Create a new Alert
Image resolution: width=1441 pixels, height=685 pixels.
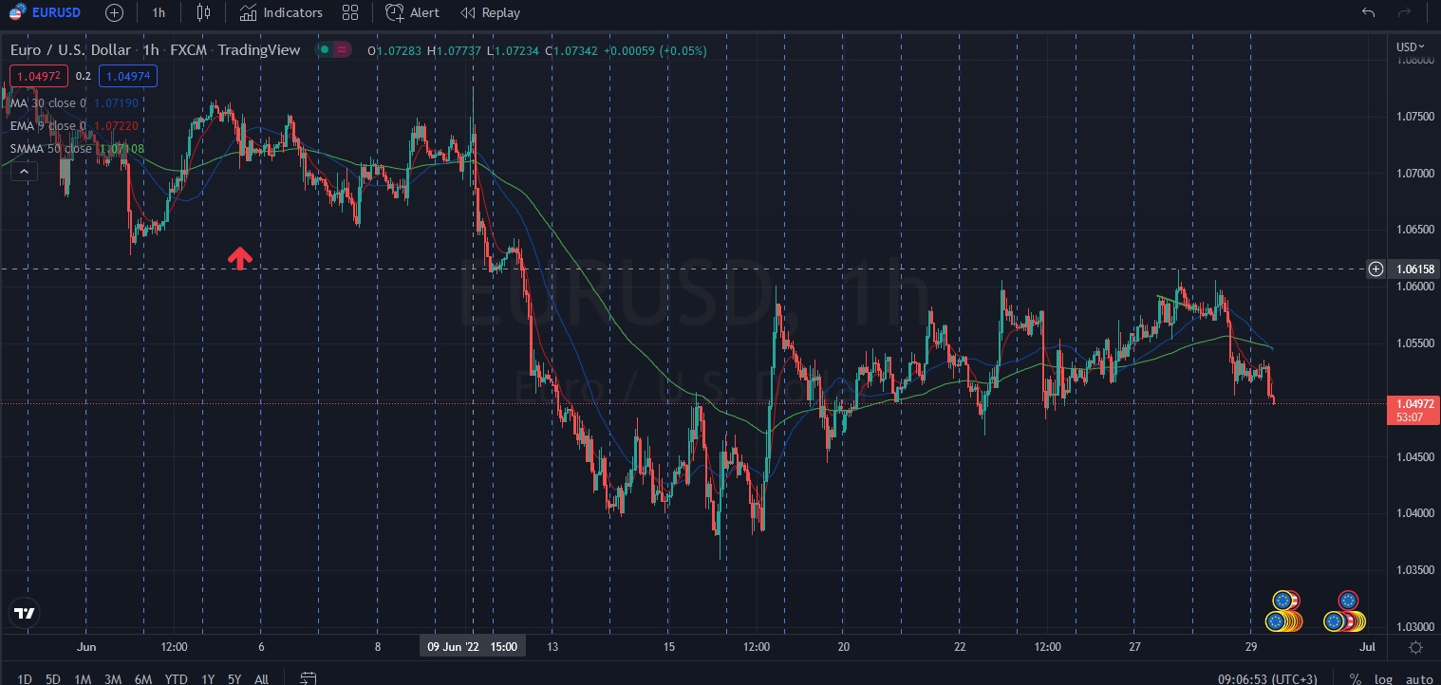(x=413, y=12)
